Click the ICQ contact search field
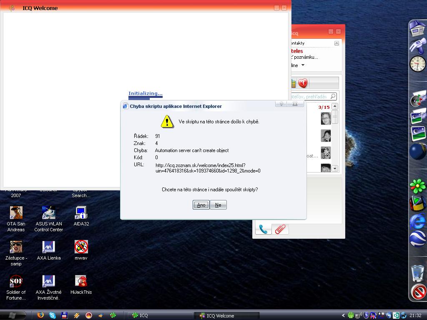 [311, 97]
